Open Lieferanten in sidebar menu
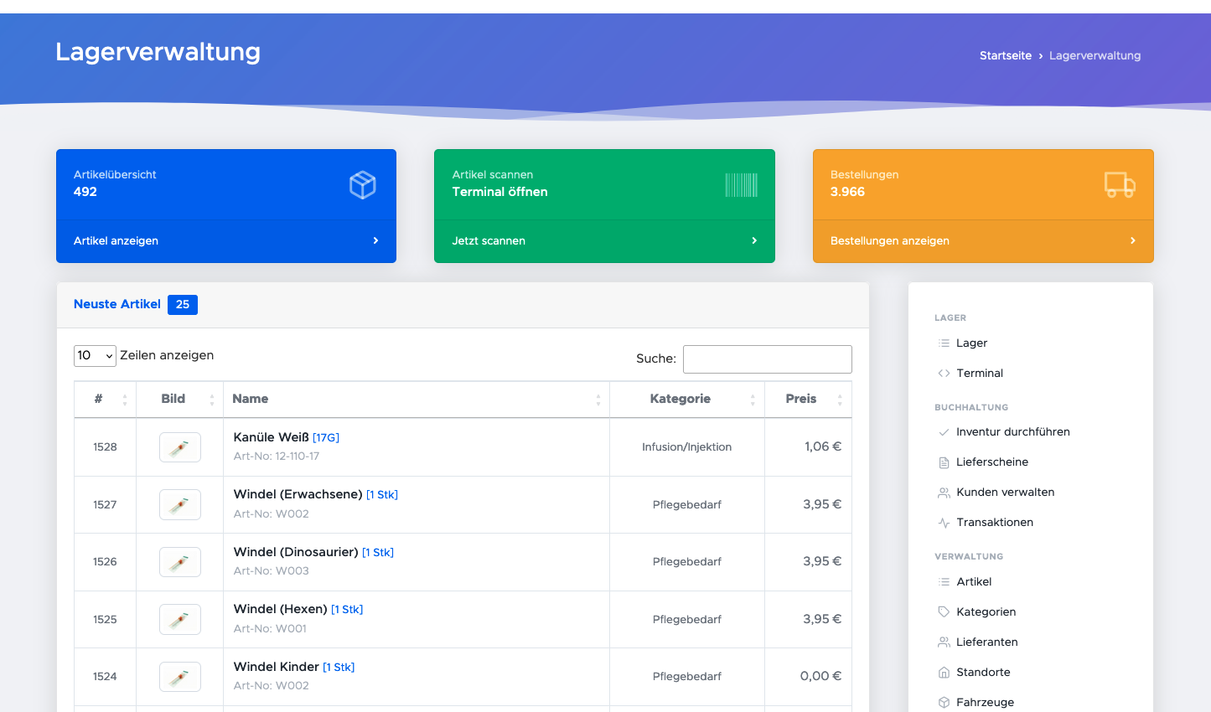 986,642
